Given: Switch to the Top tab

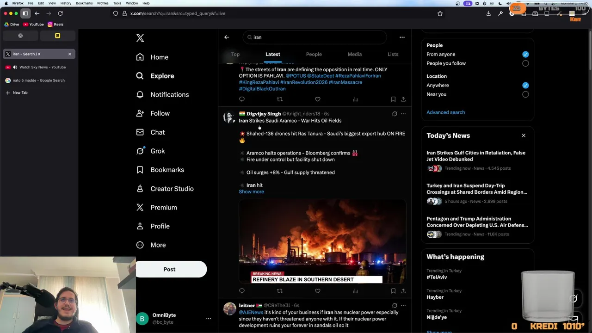Looking at the screenshot, I should (235, 54).
